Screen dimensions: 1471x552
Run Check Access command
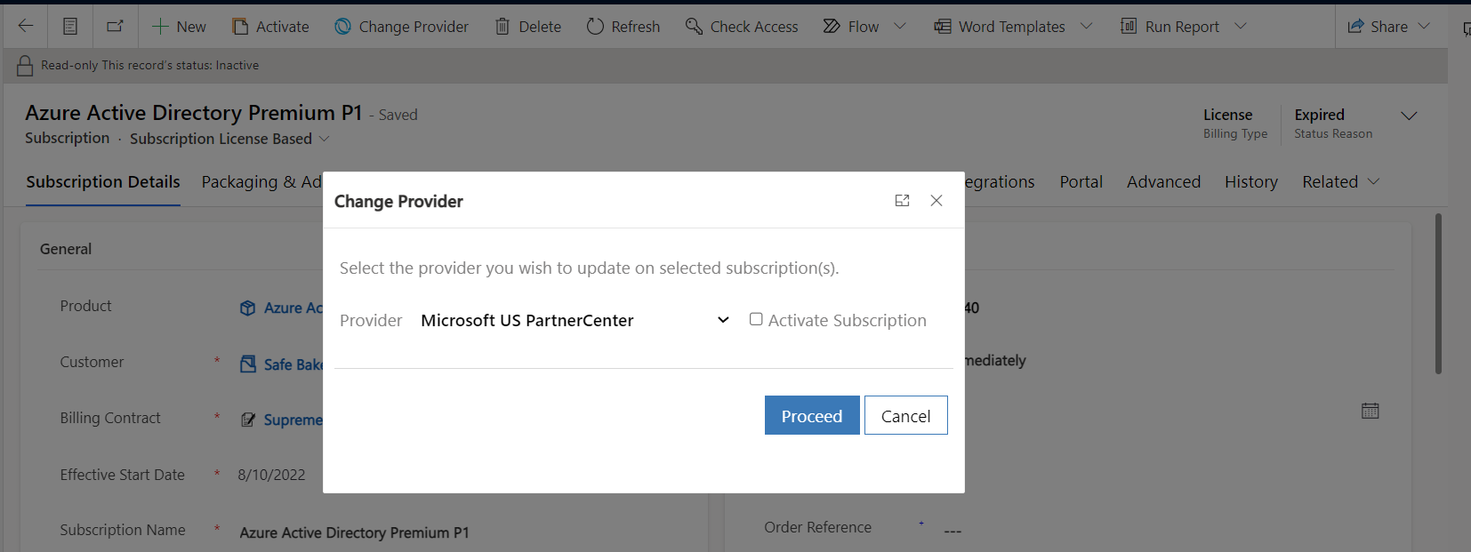(742, 27)
